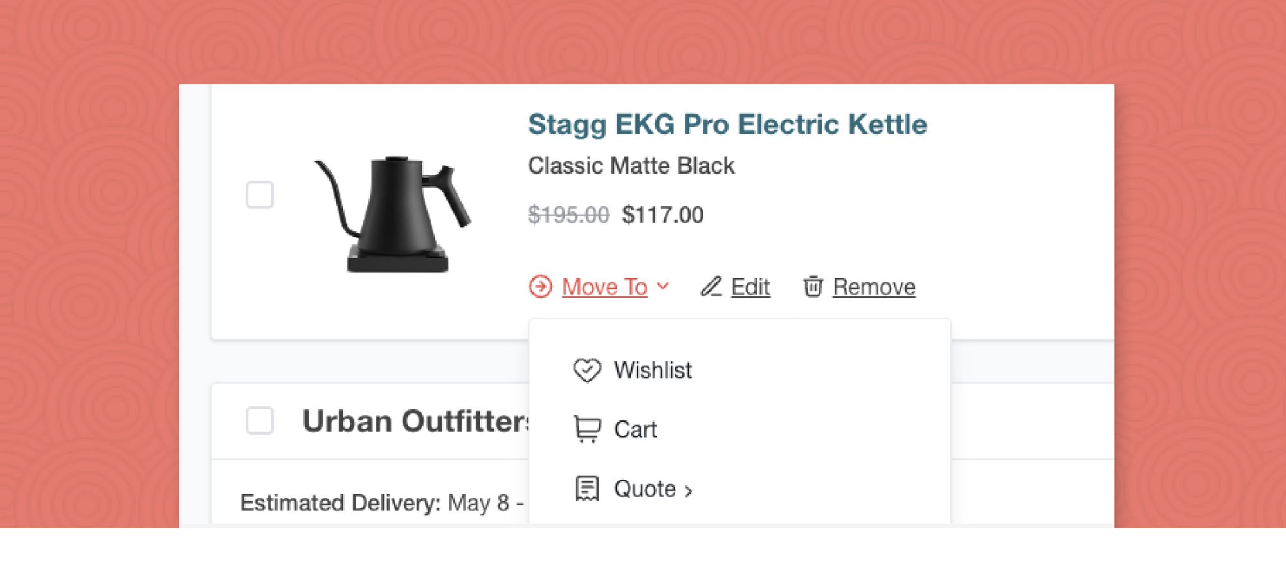Click the Remove link text
Screen dimensions: 1286x583
click(x=874, y=287)
